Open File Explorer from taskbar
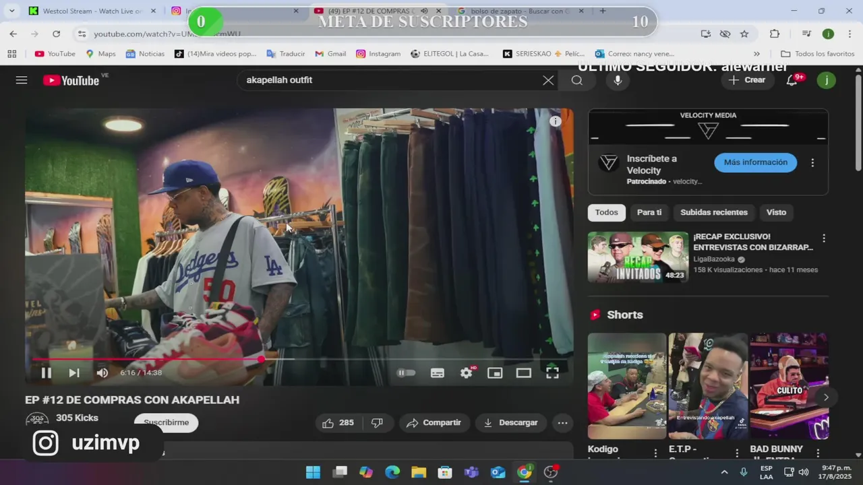 [x=419, y=472]
